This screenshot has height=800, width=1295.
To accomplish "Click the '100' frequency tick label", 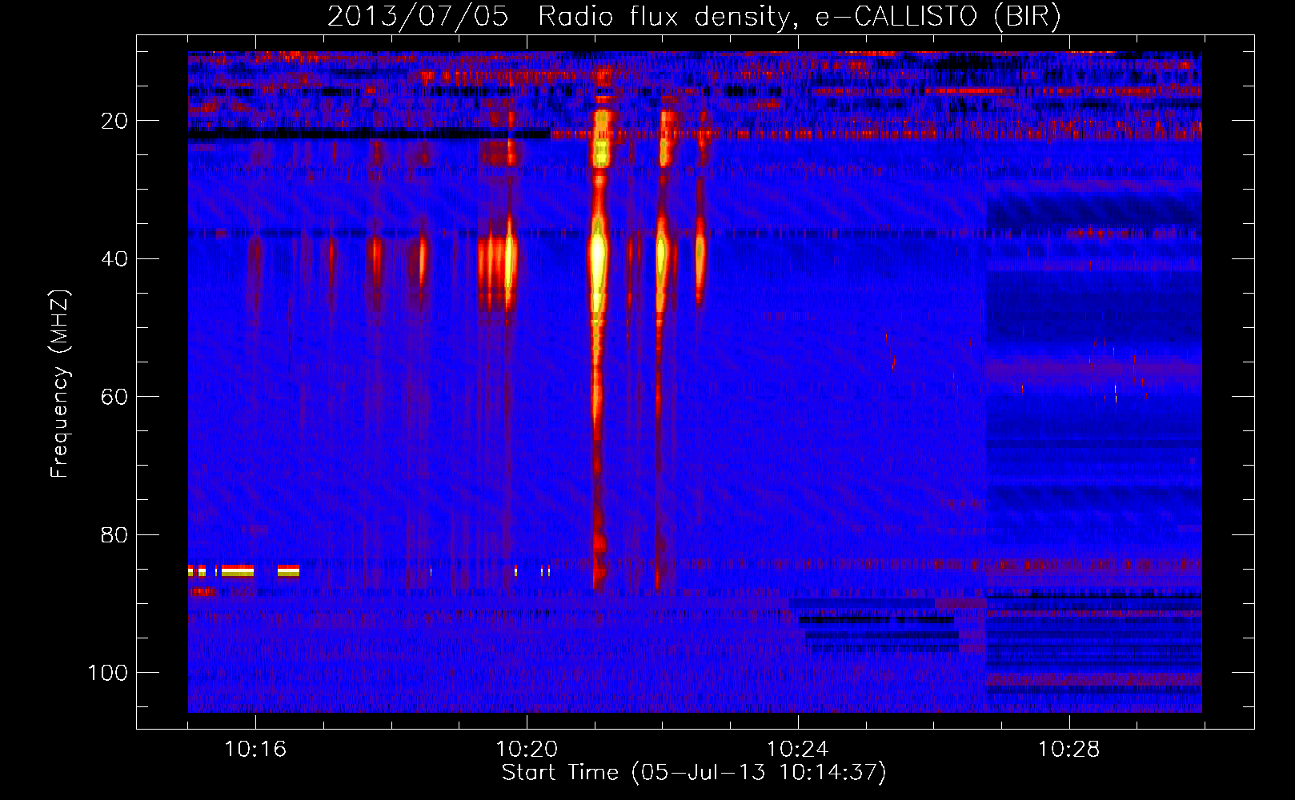I will click(x=109, y=673).
